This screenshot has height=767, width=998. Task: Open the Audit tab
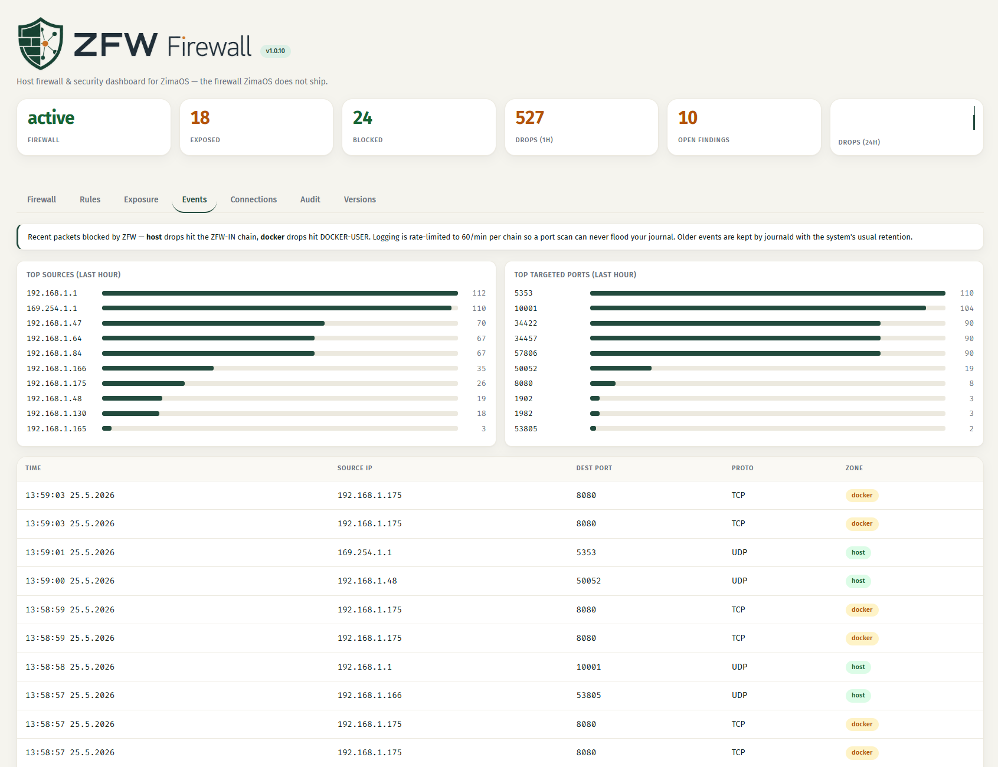(310, 199)
